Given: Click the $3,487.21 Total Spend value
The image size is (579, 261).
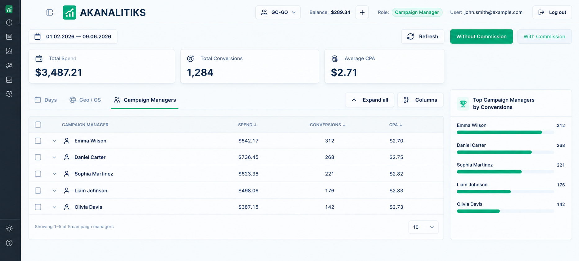Looking at the screenshot, I should (59, 72).
